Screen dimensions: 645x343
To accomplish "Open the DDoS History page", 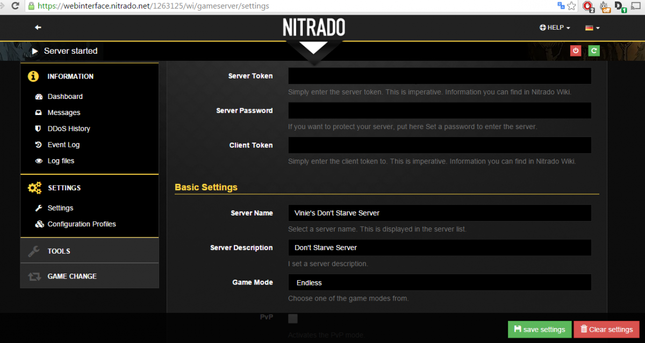I will click(x=69, y=129).
